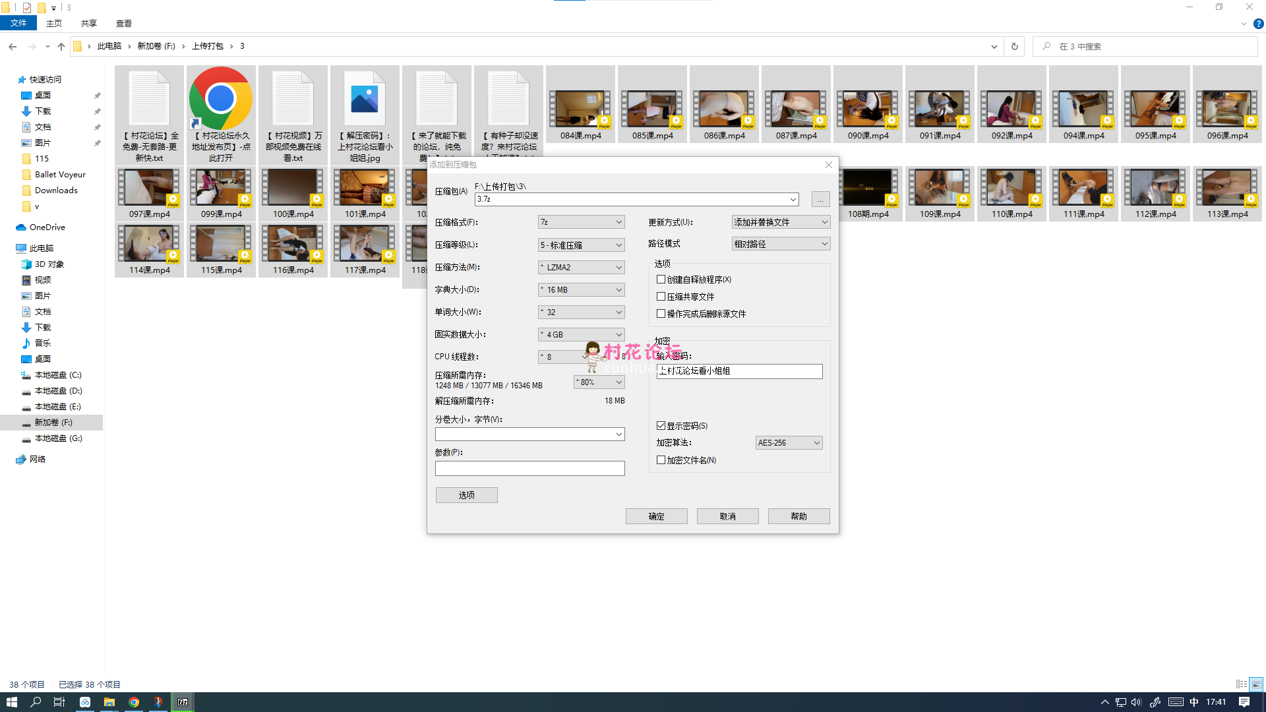The width and height of the screenshot is (1266, 712).
Task: Open the 查看 ribbon tab
Action: point(123,23)
